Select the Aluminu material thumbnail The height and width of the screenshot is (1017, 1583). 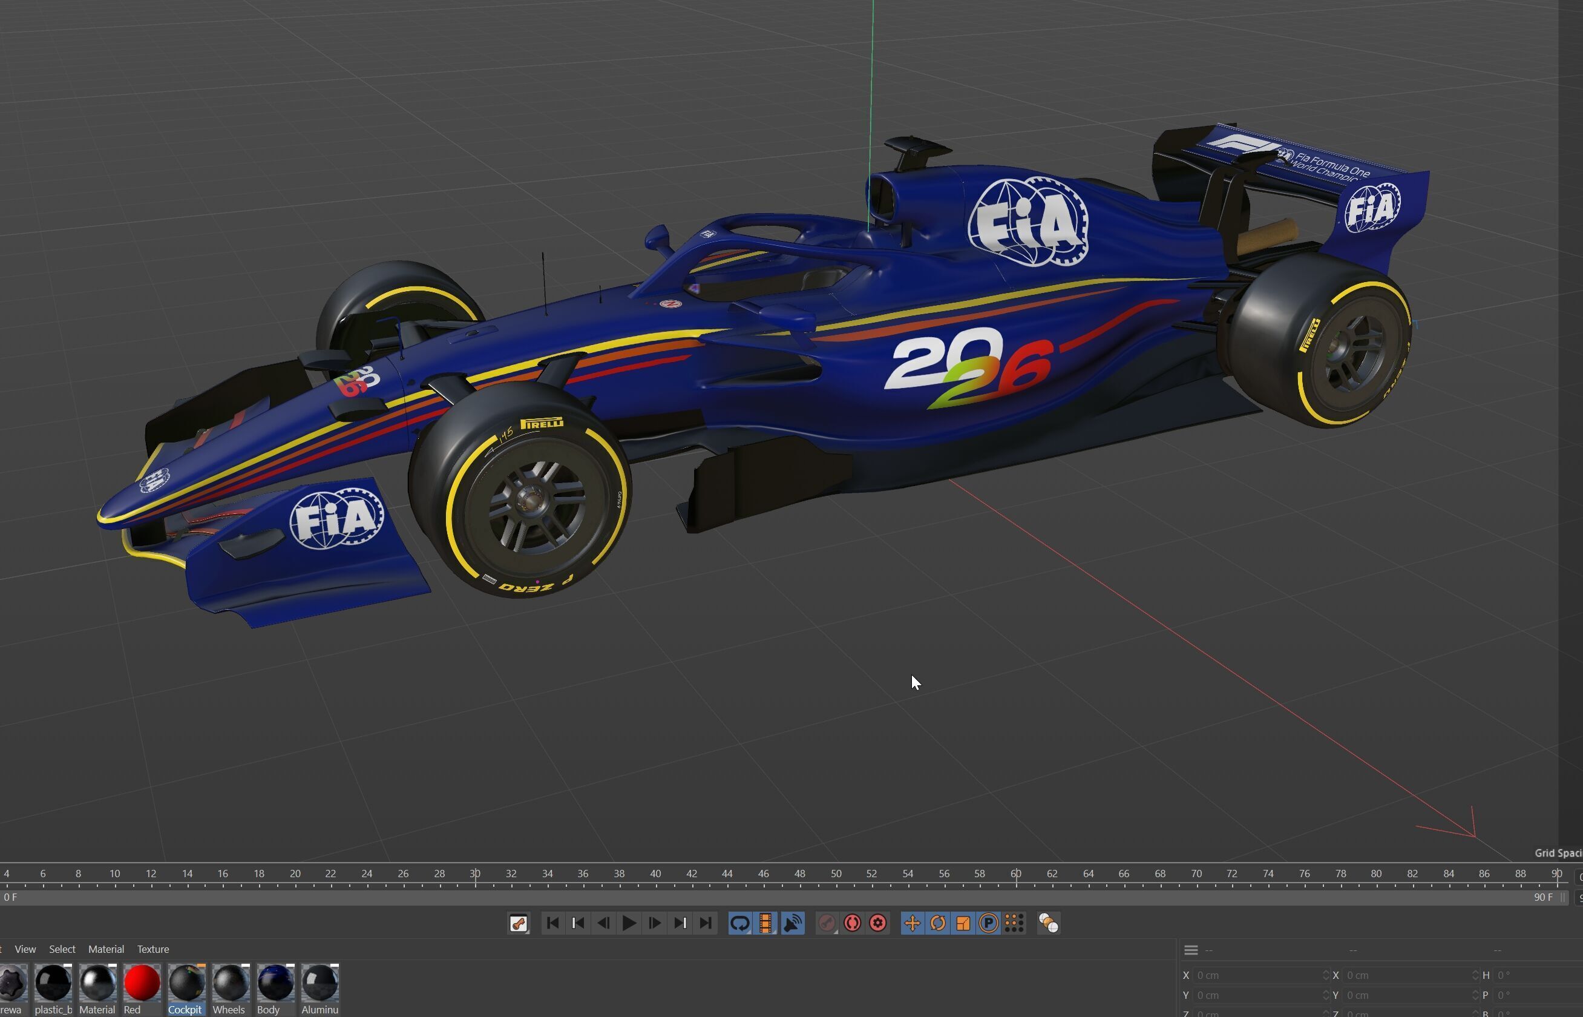coord(320,983)
